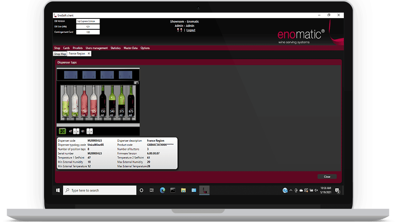
Task: Switch to the Shop Map tab
Action: (x=60, y=54)
